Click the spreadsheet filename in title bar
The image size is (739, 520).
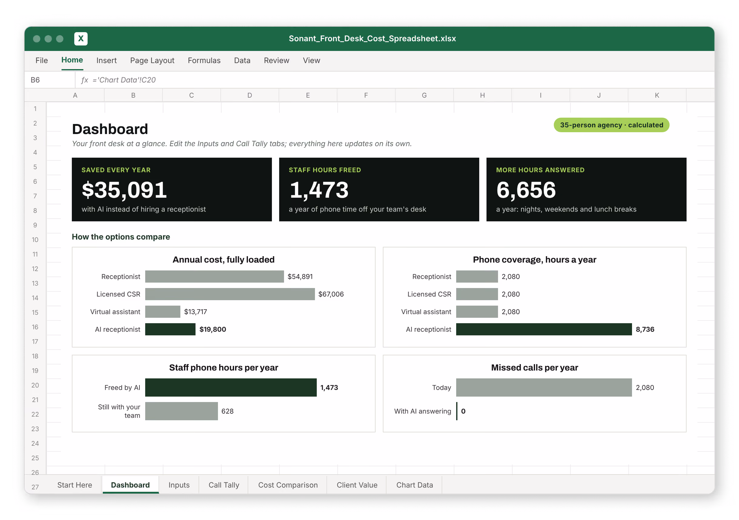(373, 39)
